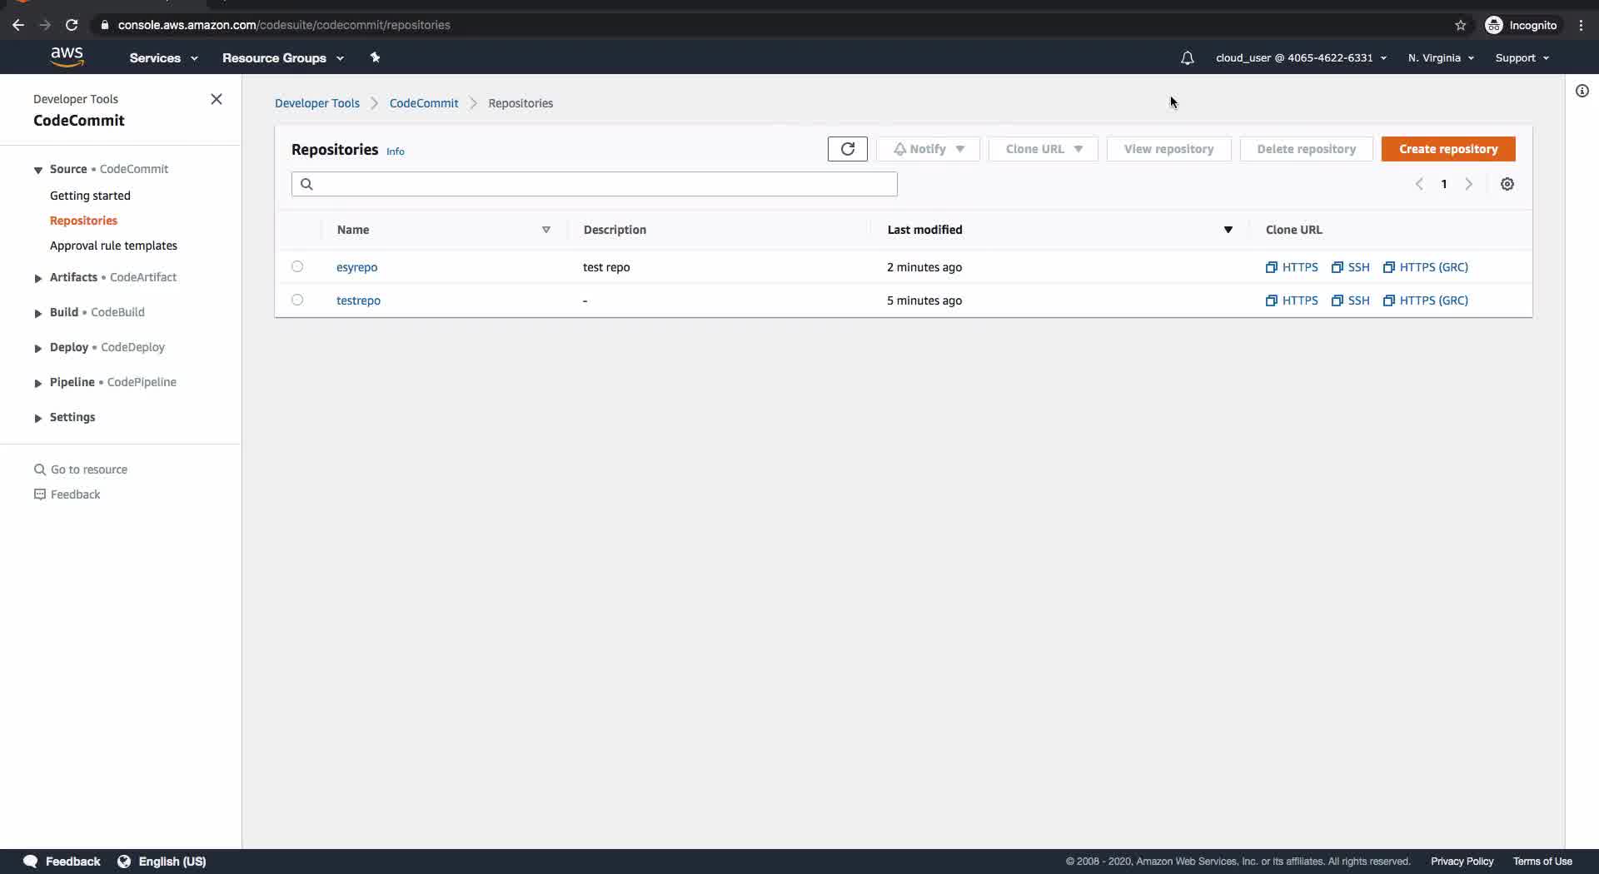Screen dimensions: 1599x874
Task: Click English (US) language selector
Action: tap(172, 862)
